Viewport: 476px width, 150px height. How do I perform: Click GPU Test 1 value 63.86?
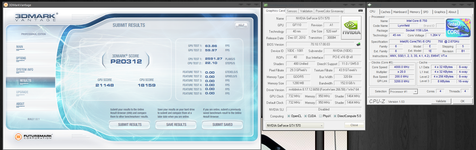tap(211, 46)
